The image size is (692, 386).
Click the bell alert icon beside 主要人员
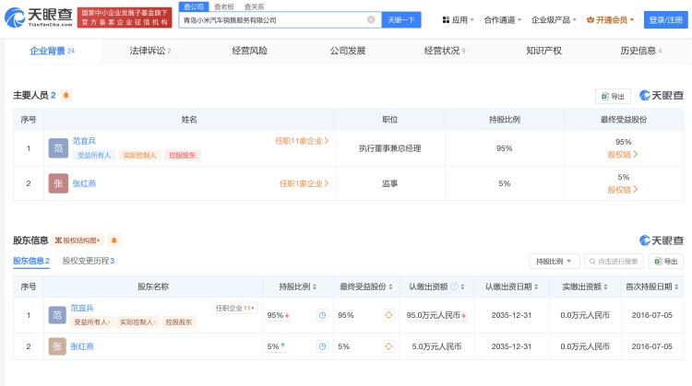point(66,95)
